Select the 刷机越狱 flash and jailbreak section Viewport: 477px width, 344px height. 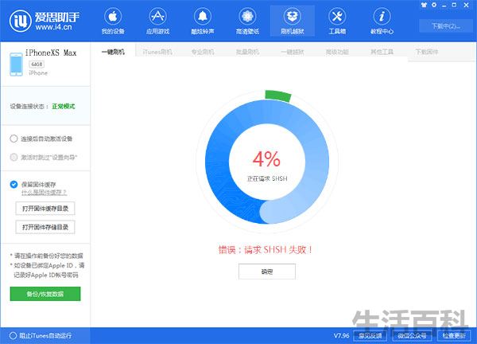pos(293,21)
